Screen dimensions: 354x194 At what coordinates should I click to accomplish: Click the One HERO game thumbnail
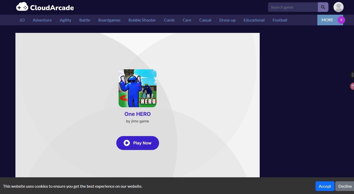pos(138,88)
